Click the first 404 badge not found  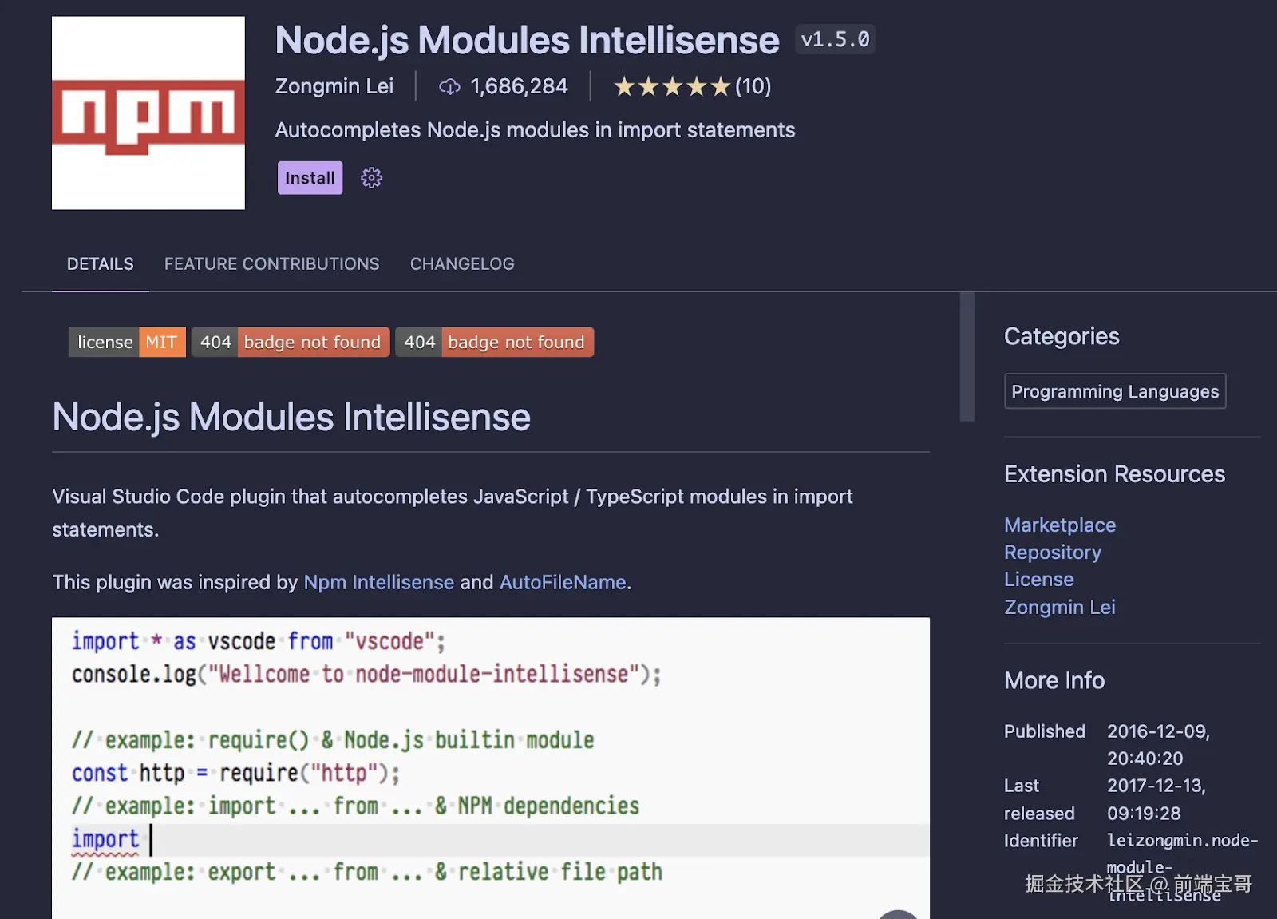tap(291, 342)
